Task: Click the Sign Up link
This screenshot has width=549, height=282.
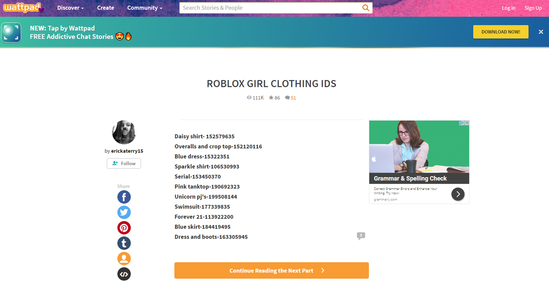Action: click(533, 8)
